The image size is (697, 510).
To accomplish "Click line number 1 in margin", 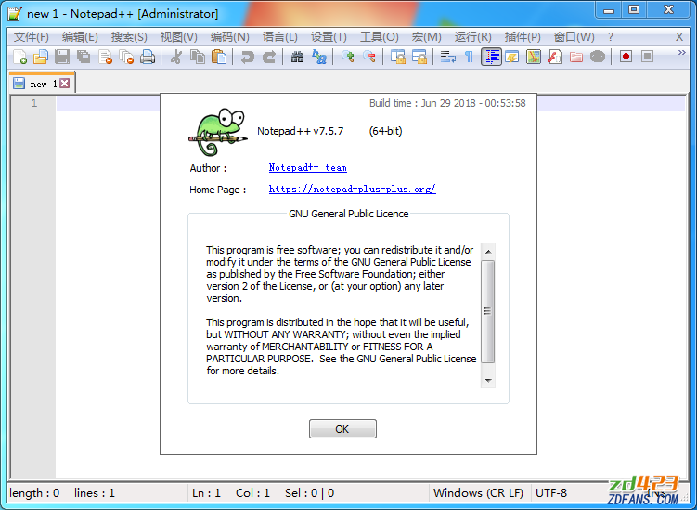I will click(34, 104).
